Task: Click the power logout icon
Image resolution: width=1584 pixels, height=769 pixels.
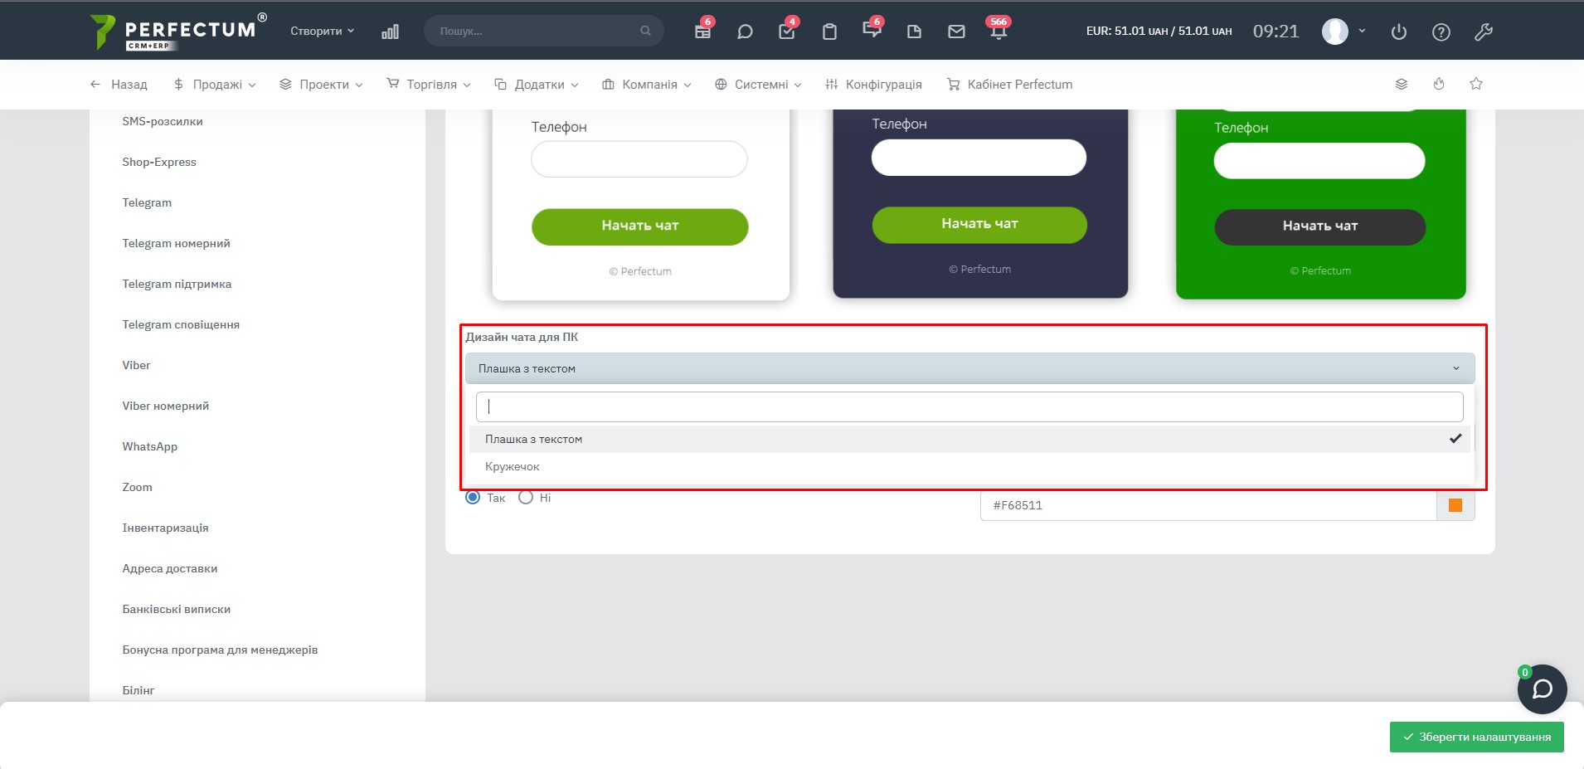Action: pos(1399,32)
